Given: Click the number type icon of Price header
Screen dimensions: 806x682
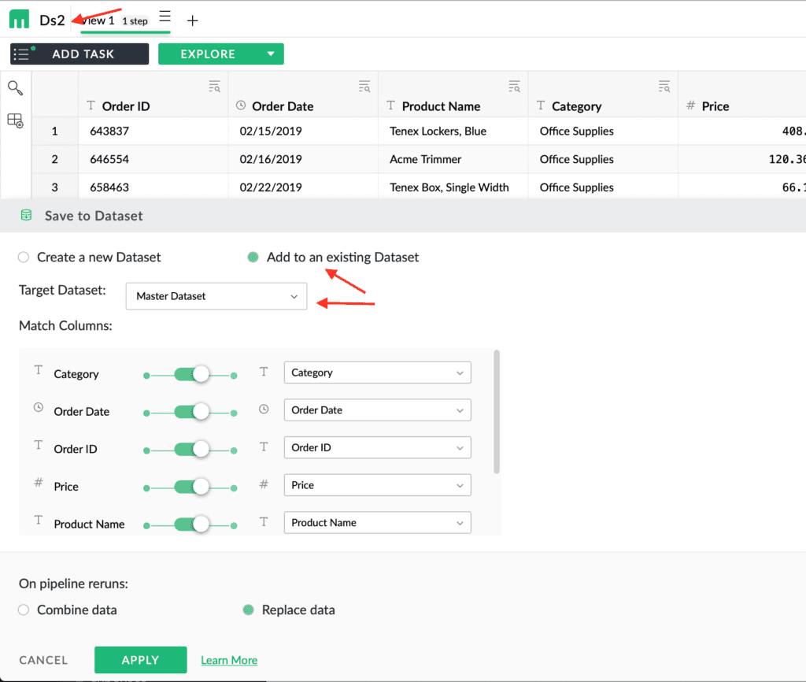Looking at the screenshot, I should pyautogui.click(x=691, y=106).
